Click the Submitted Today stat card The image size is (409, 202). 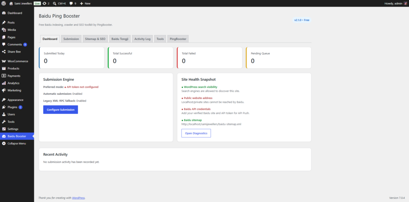pos(71,58)
